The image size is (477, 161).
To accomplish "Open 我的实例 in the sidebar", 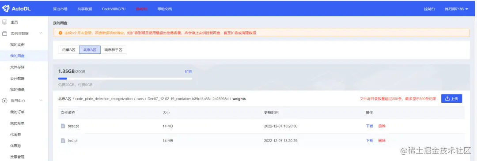I will 17,45.
